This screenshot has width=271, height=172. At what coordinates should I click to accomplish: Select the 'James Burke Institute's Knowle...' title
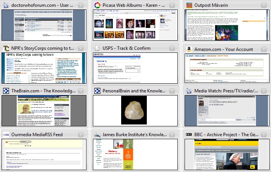[x=135, y=135]
